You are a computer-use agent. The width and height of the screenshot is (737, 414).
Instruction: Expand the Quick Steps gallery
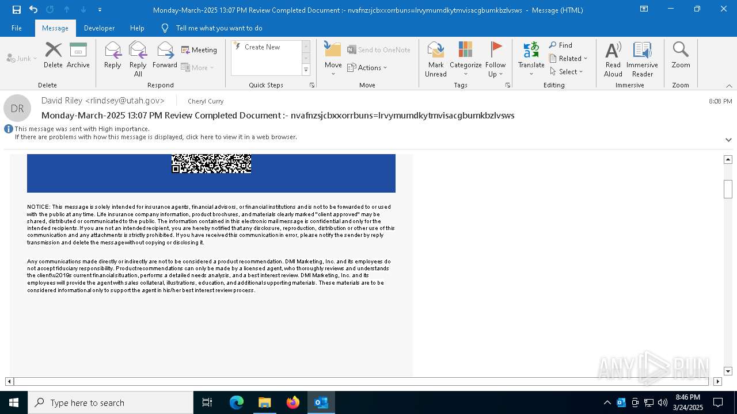[x=306, y=70]
